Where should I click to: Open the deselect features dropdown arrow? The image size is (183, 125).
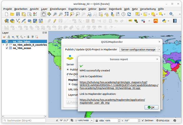coord(157,14)
